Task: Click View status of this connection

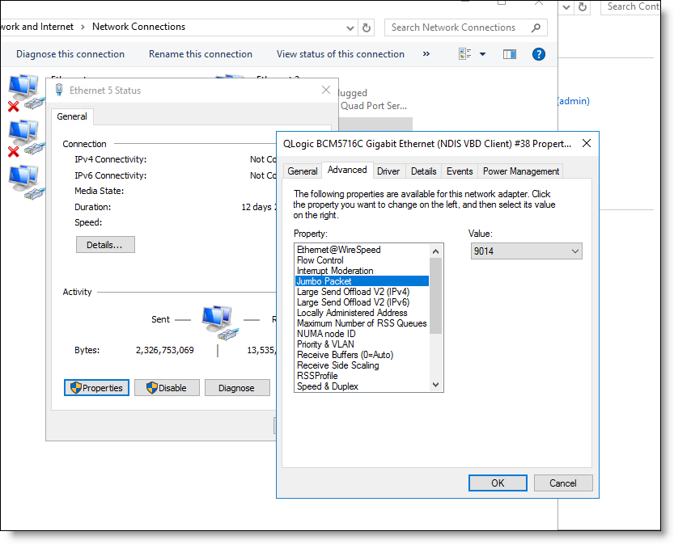Action: (x=341, y=54)
